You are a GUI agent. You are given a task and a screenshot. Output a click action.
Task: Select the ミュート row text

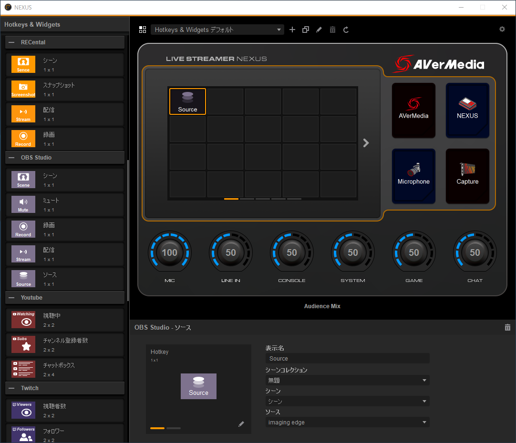tap(51, 201)
